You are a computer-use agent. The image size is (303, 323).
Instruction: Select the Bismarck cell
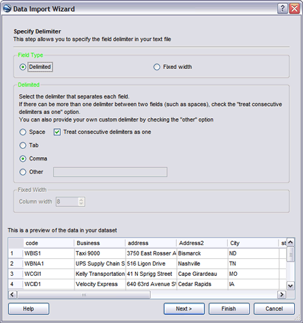[x=202, y=253]
